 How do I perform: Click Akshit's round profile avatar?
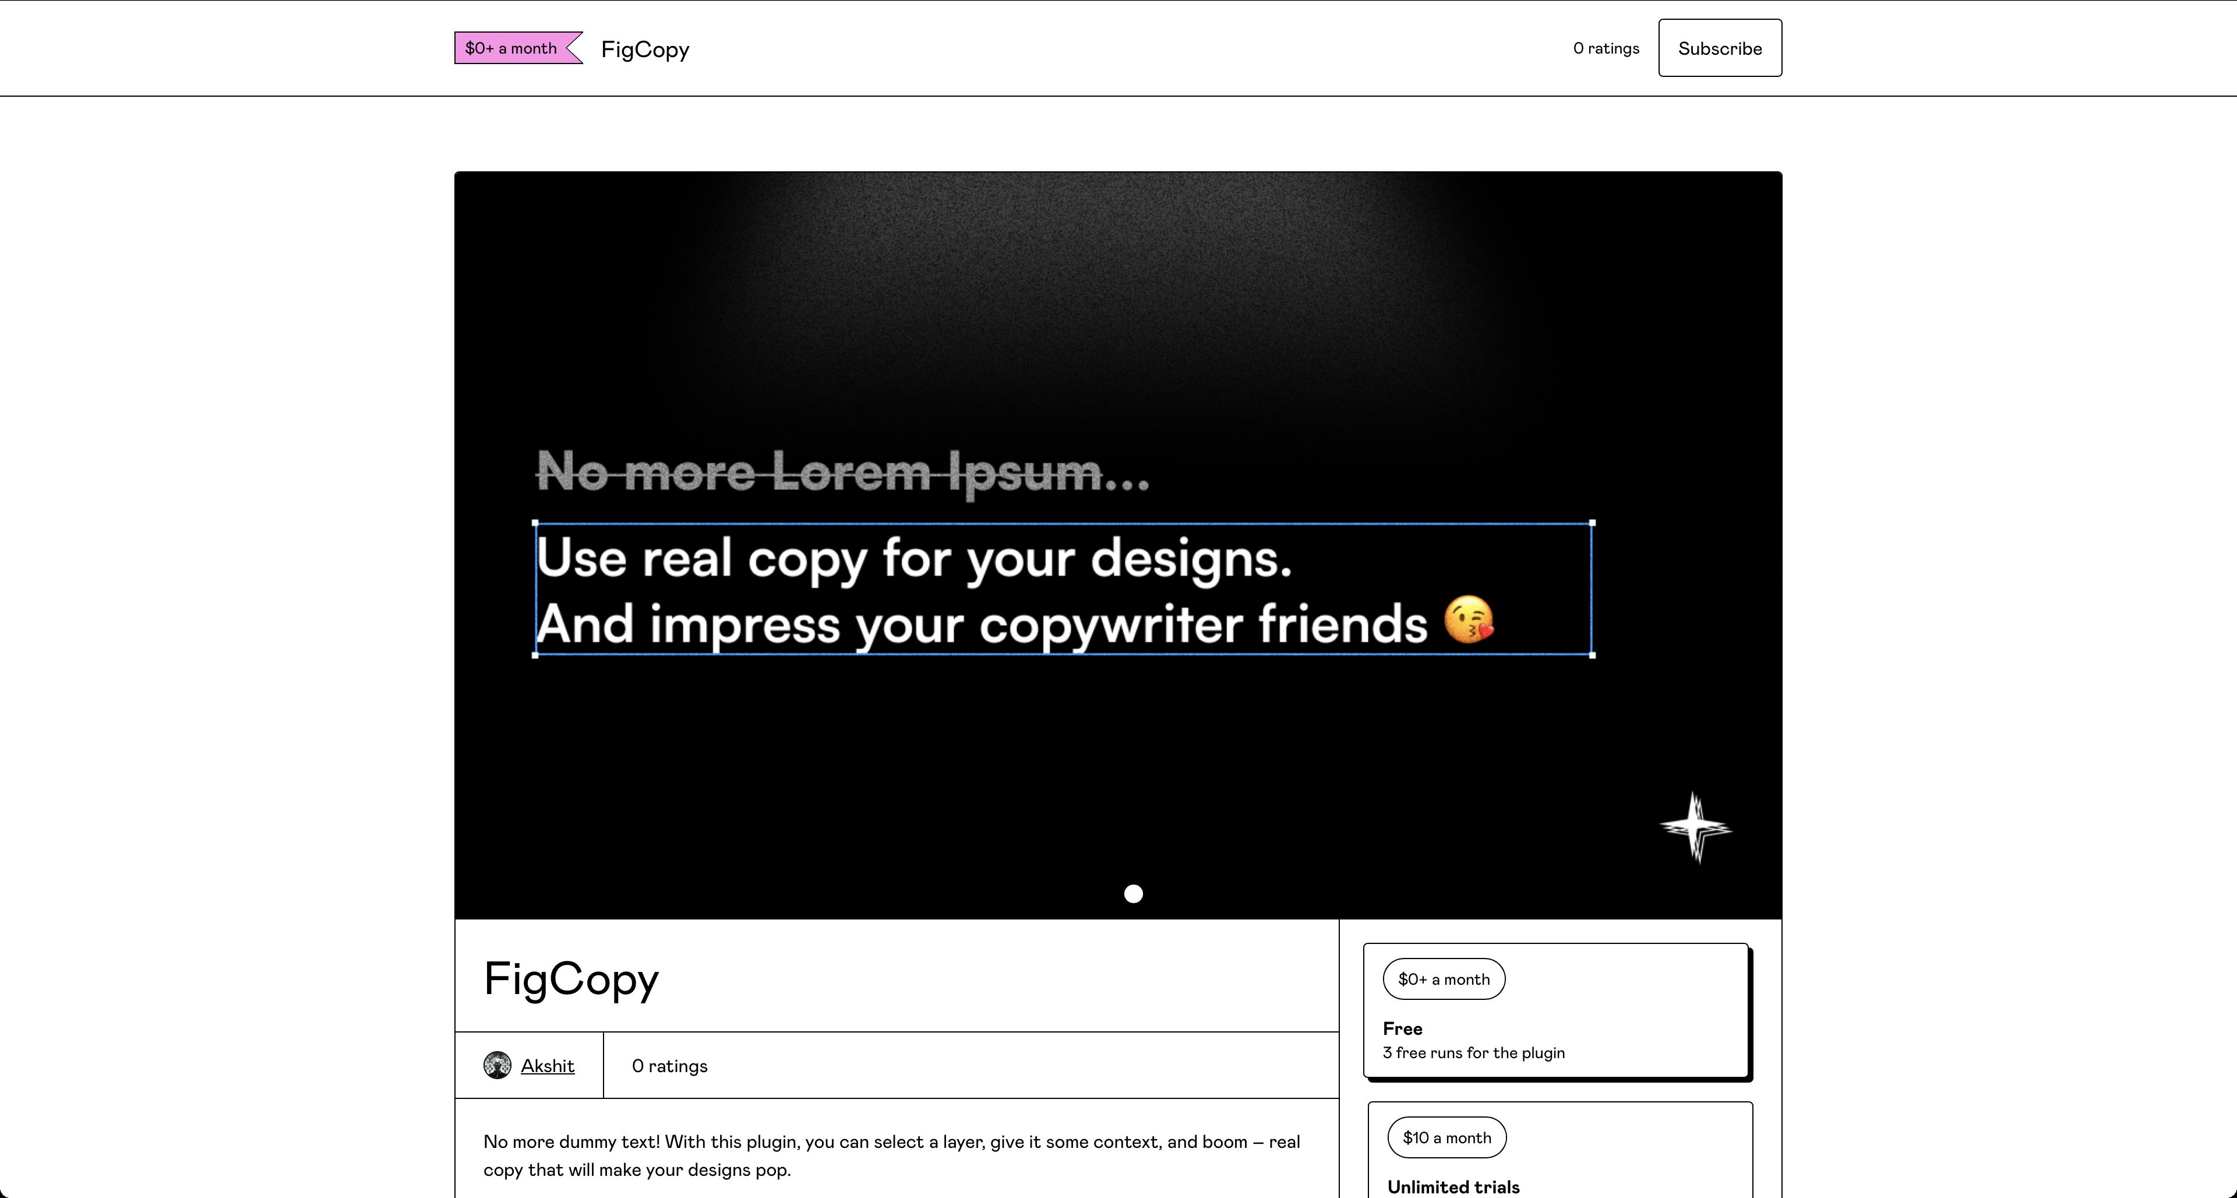tap(497, 1065)
